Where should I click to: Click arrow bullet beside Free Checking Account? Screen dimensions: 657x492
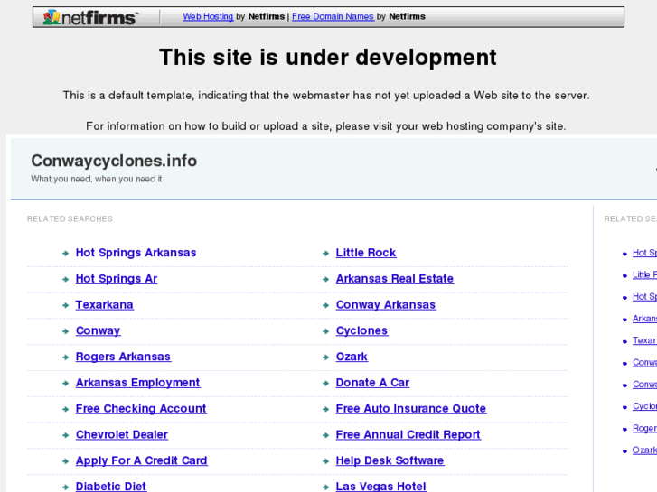tap(65, 409)
